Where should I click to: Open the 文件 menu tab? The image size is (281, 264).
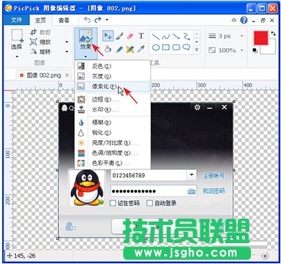pos(17,20)
